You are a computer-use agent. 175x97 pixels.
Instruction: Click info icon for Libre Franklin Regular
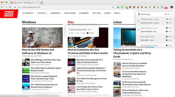pos(167,28)
